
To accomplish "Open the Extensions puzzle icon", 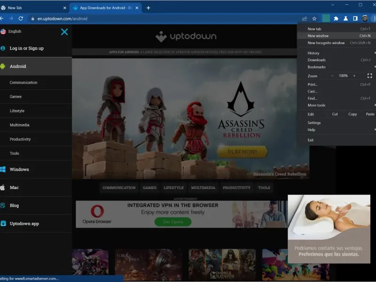I will (336, 19).
